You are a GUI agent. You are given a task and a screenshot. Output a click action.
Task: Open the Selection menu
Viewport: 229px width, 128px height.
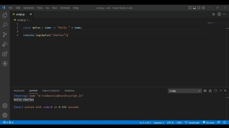(x=29, y=8)
